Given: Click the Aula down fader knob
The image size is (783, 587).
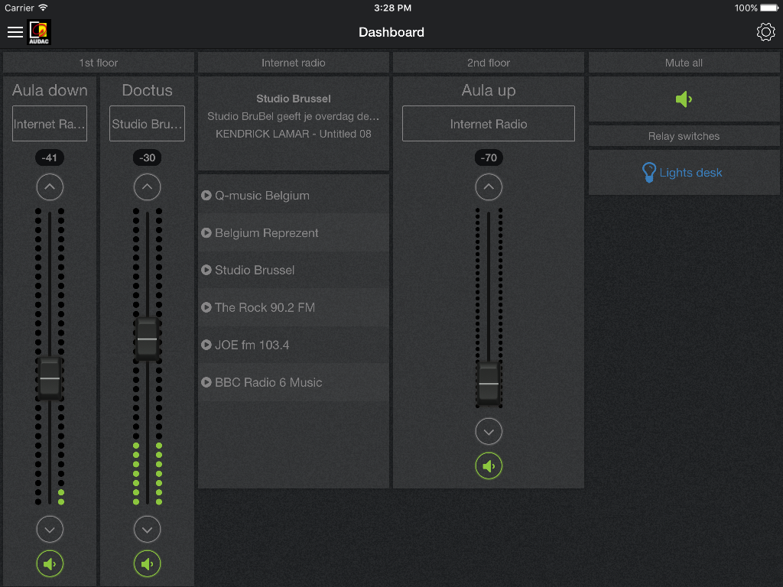Looking at the screenshot, I should tap(50, 378).
